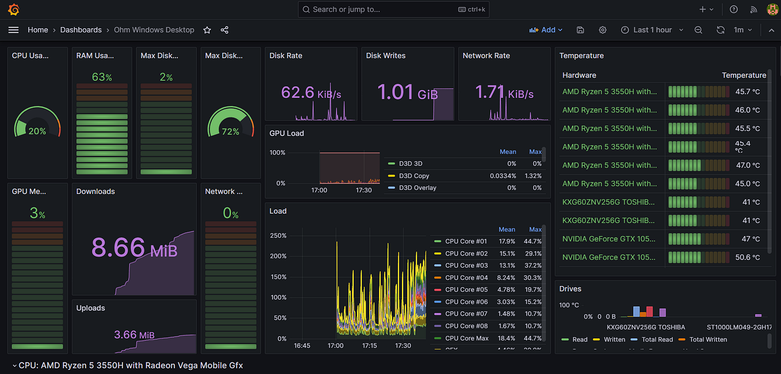Open the main navigation hamburger menu
This screenshot has width=781, height=374.
pos(13,29)
